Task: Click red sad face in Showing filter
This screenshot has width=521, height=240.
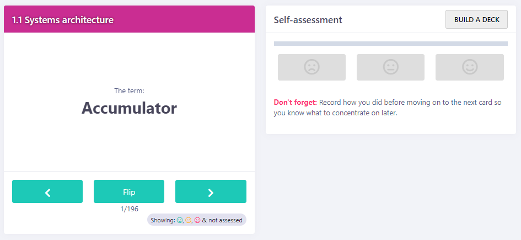Action: [197, 220]
